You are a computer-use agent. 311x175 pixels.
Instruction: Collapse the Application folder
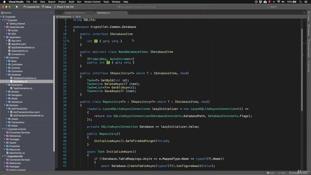(5, 37)
